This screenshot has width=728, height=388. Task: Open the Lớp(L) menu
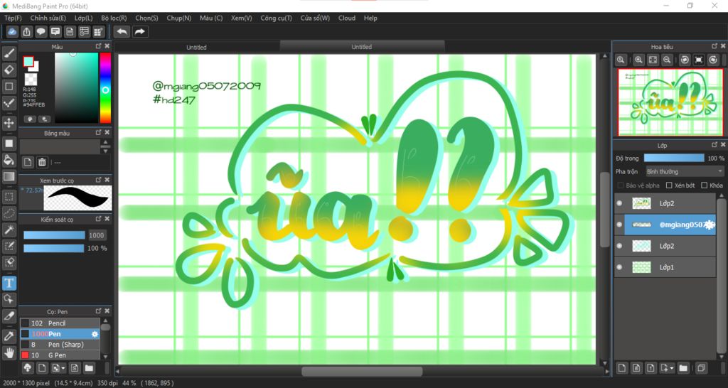[84, 18]
